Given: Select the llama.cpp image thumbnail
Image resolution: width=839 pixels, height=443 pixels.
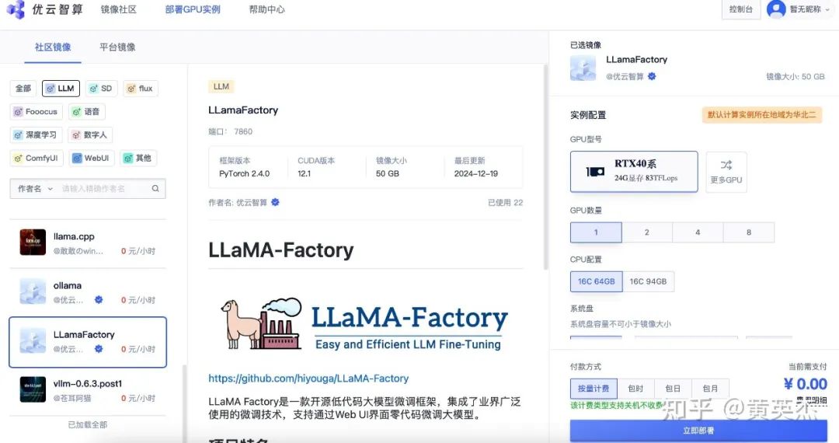Looking at the screenshot, I should (33, 242).
